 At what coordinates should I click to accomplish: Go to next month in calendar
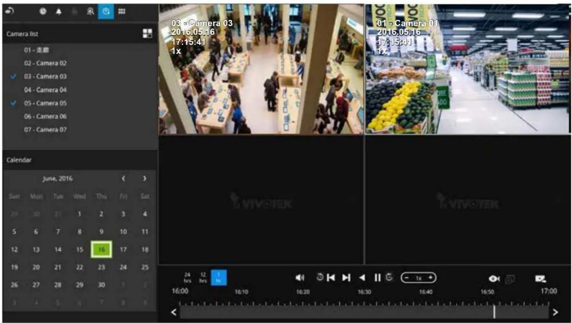pyautogui.click(x=144, y=179)
